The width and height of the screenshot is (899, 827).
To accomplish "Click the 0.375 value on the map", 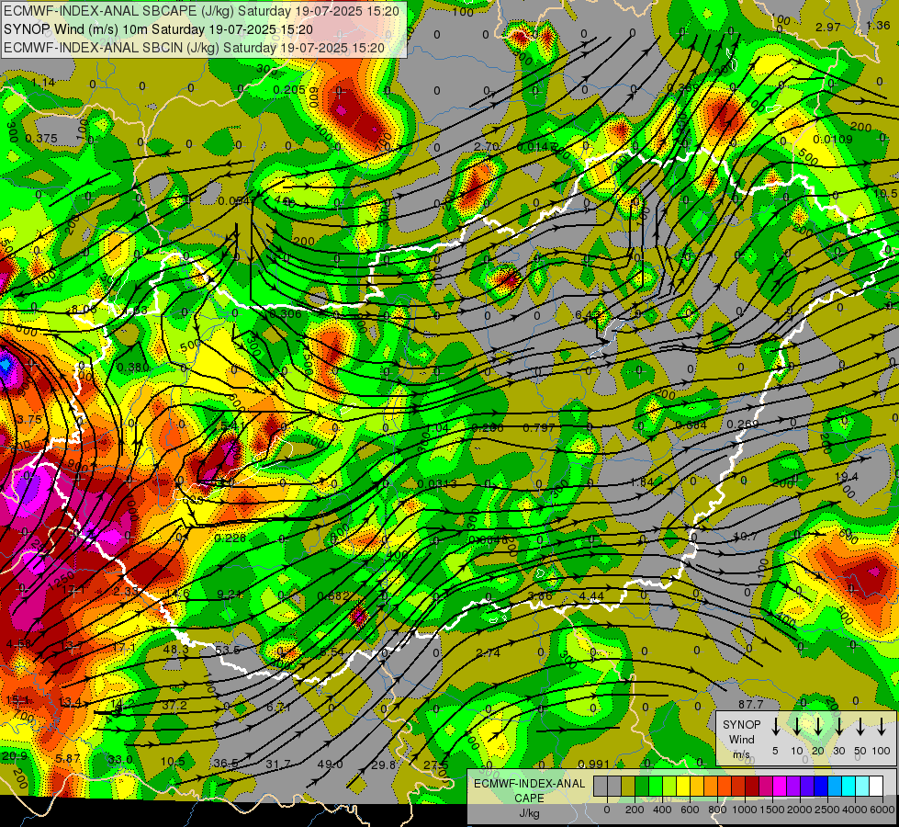I will click(42, 139).
